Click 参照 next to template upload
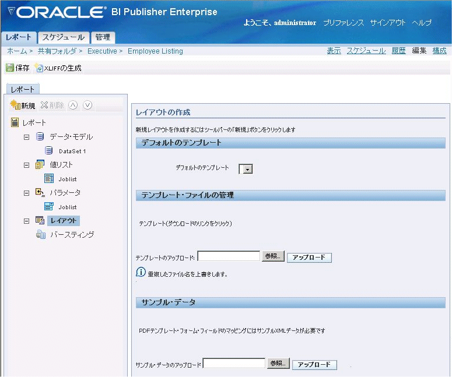The width and height of the screenshot is (452, 377). click(273, 256)
